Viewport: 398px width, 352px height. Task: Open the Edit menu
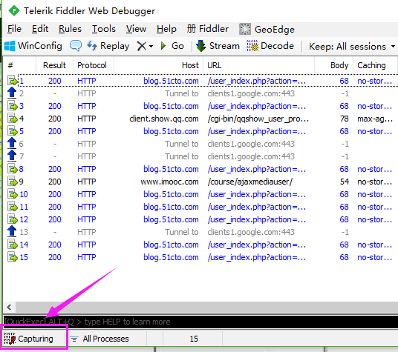pyautogui.click(x=40, y=29)
